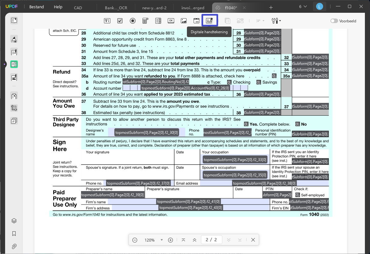Select the Designee's name f2_30 field
This screenshot has height=254, width=370.
pyautogui.click(x=146, y=132)
